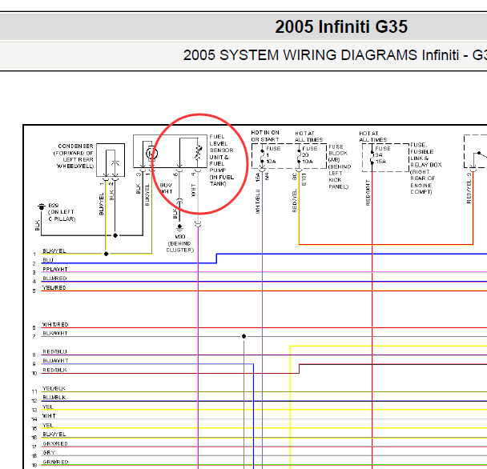Click the vertical RED/WHT label below Fuse 34
Viewport: 487px width, 469px height.
pos(368,192)
